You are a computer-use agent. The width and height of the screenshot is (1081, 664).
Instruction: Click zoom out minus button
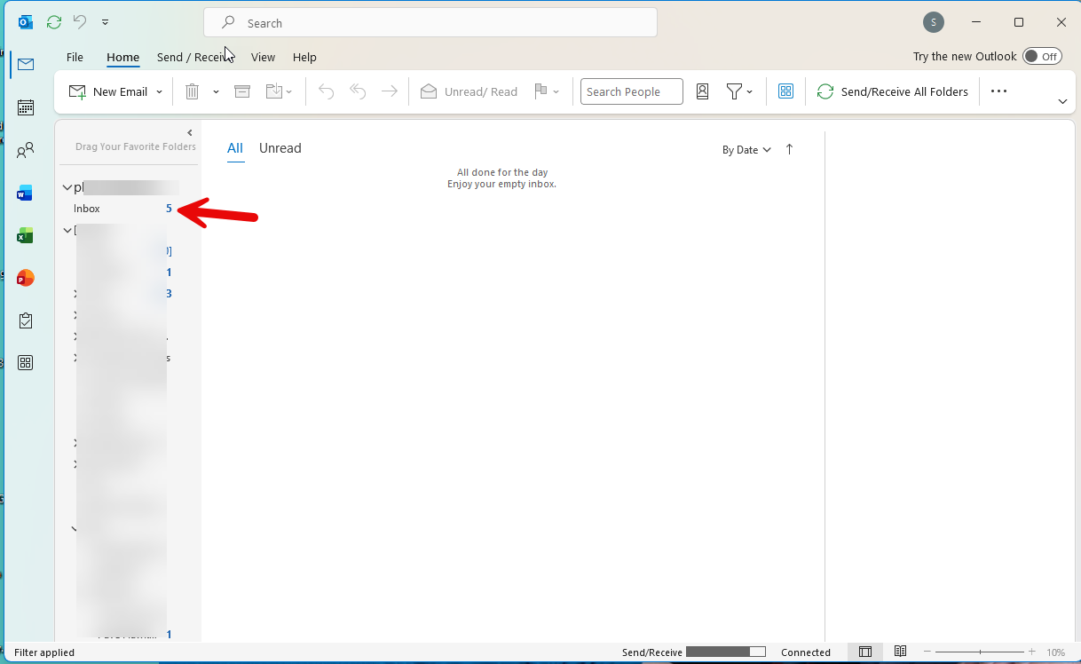click(927, 652)
